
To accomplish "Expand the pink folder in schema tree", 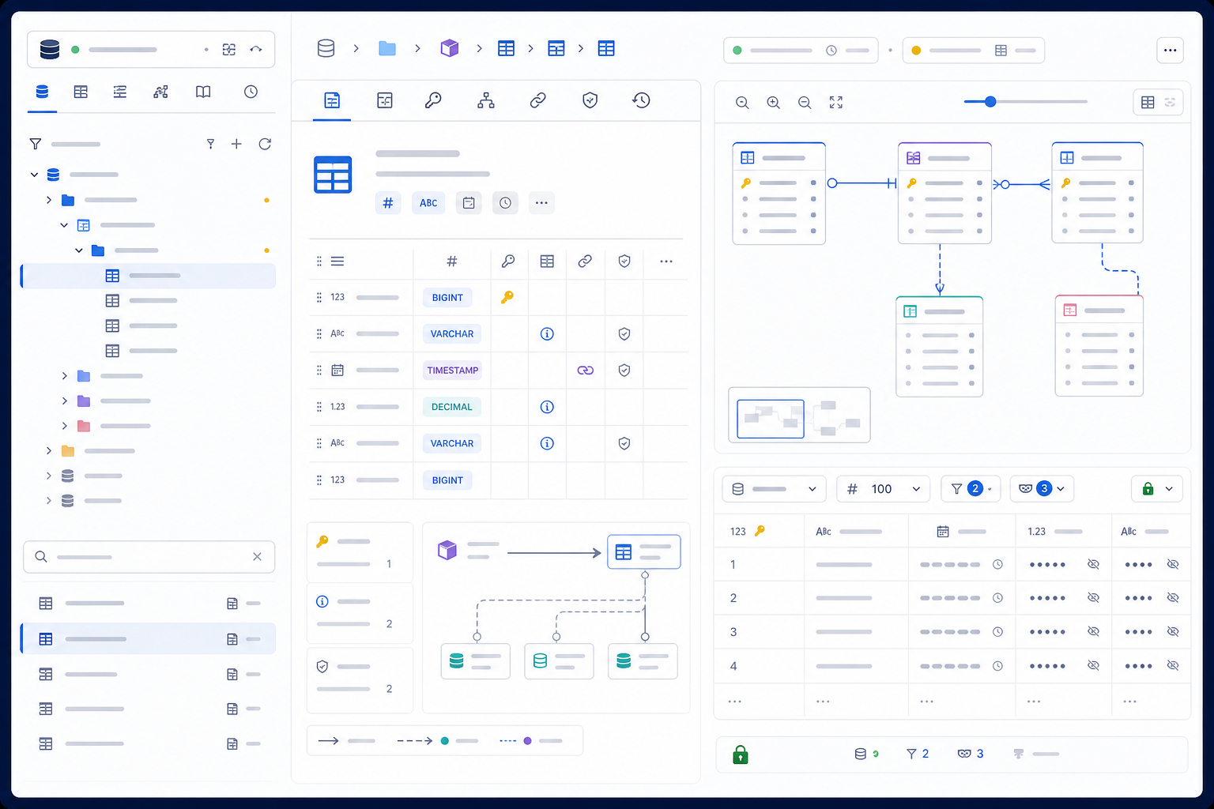I will pyautogui.click(x=64, y=426).
